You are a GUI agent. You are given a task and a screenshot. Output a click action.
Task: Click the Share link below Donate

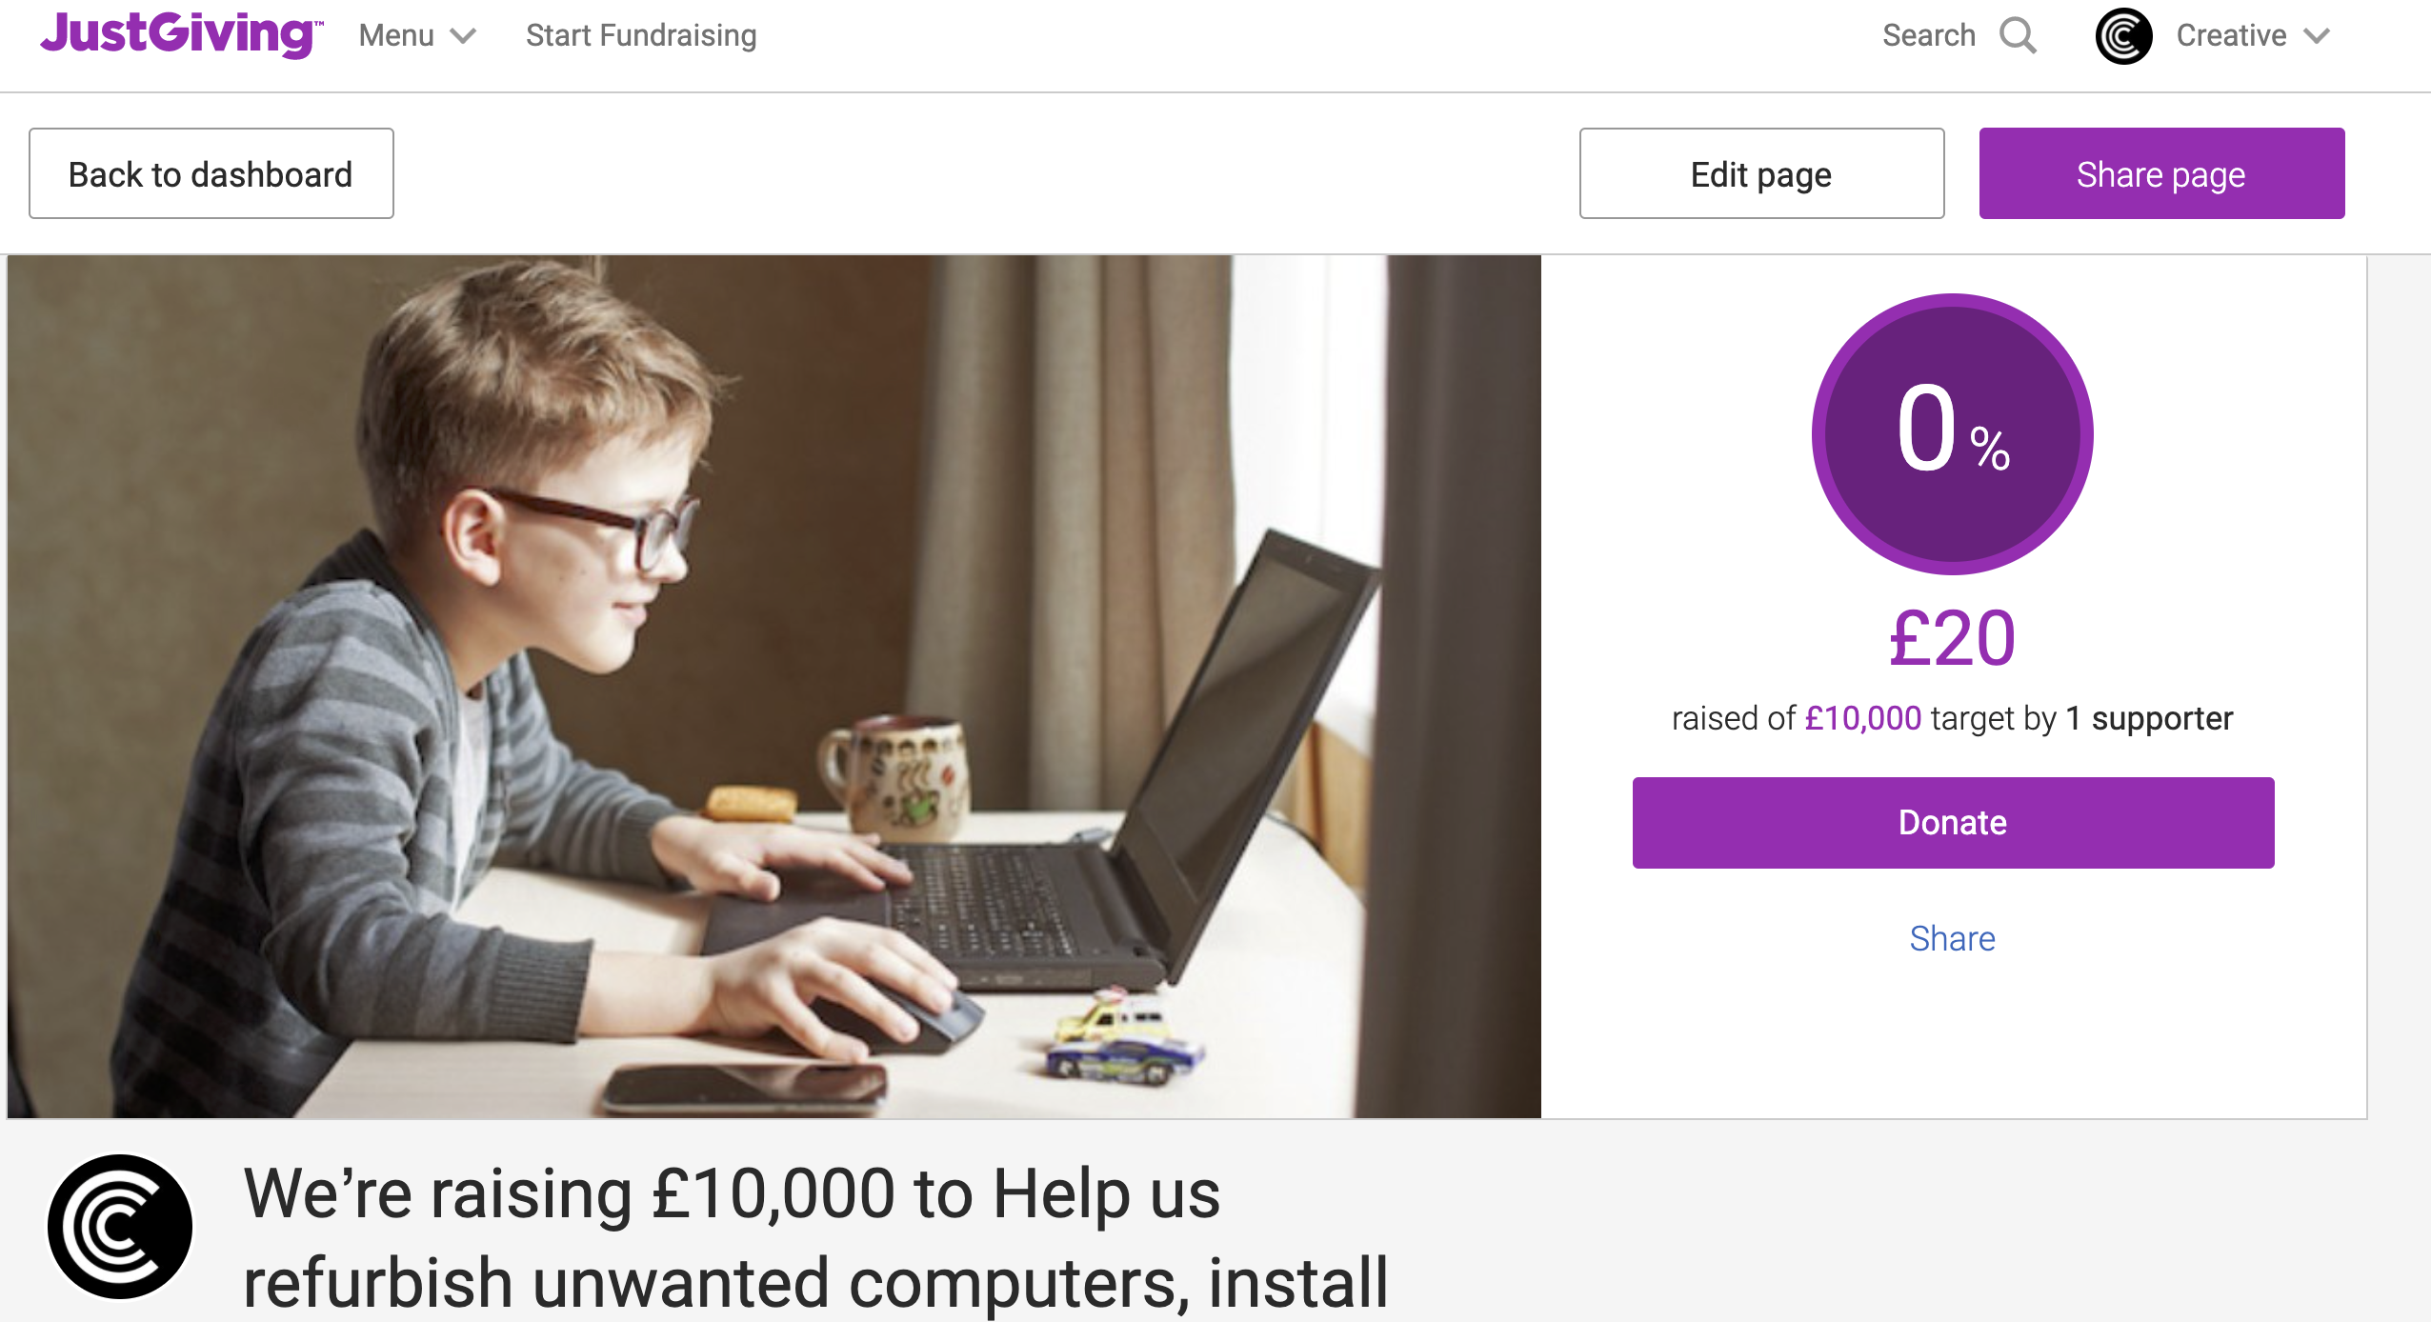1952,938
